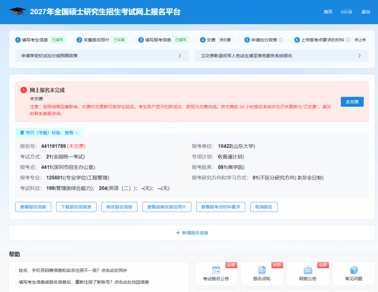Click the step 1 circle number icon

coord(18,40)
